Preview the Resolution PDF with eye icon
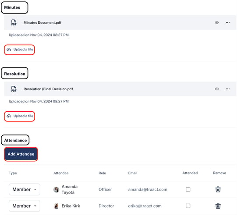This screenshot has width=241, height=216. (x=217, y=89)
